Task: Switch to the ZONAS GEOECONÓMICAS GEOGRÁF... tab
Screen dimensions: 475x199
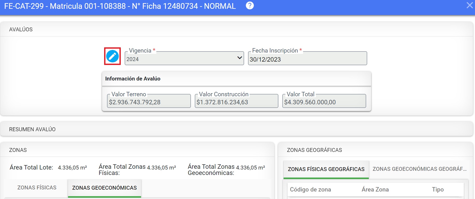Action: 419,169
